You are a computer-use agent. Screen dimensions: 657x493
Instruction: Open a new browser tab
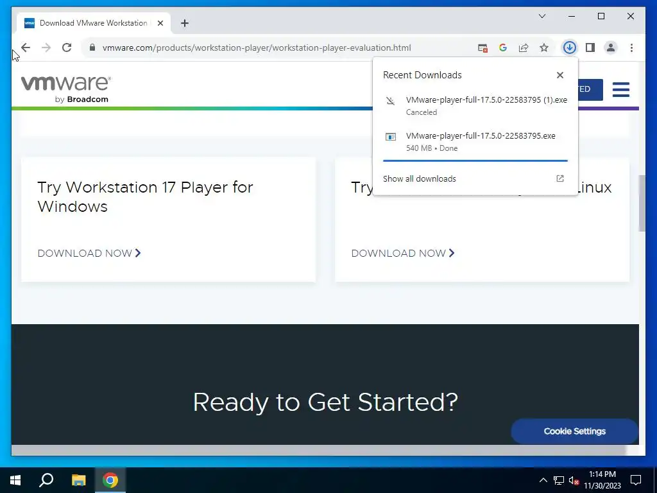click(x=184, y=23)
